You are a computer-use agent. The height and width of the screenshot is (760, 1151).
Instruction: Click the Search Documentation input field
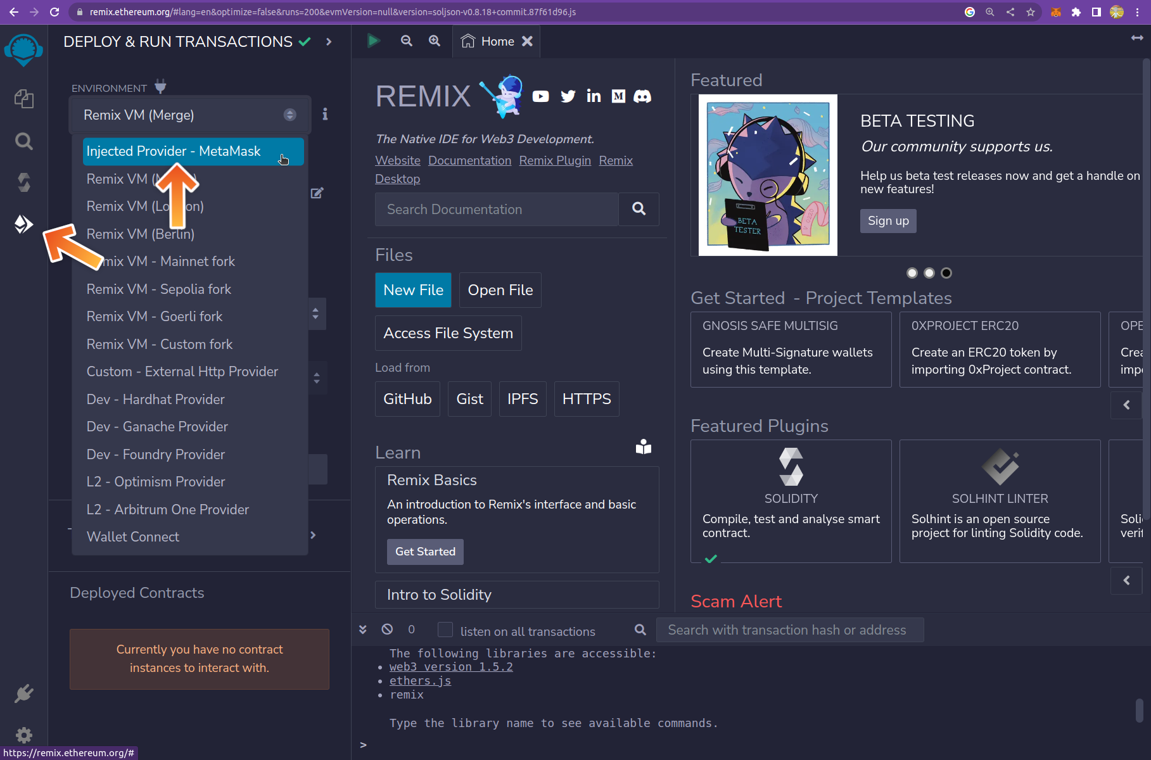click(496, 210)
